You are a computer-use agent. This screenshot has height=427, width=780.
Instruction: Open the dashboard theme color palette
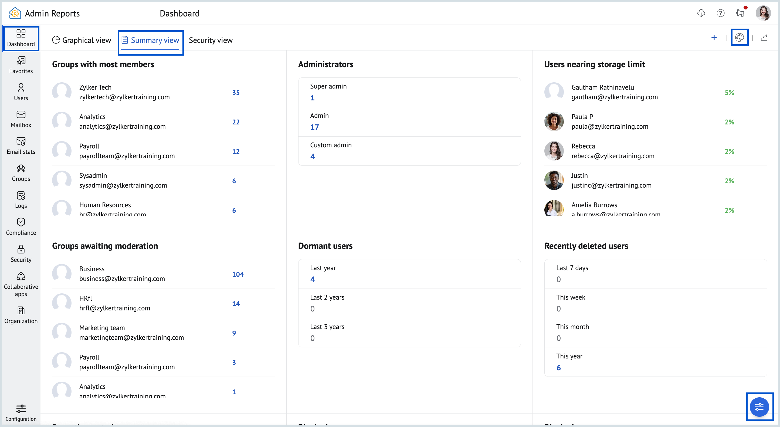(x=740, y=38)
